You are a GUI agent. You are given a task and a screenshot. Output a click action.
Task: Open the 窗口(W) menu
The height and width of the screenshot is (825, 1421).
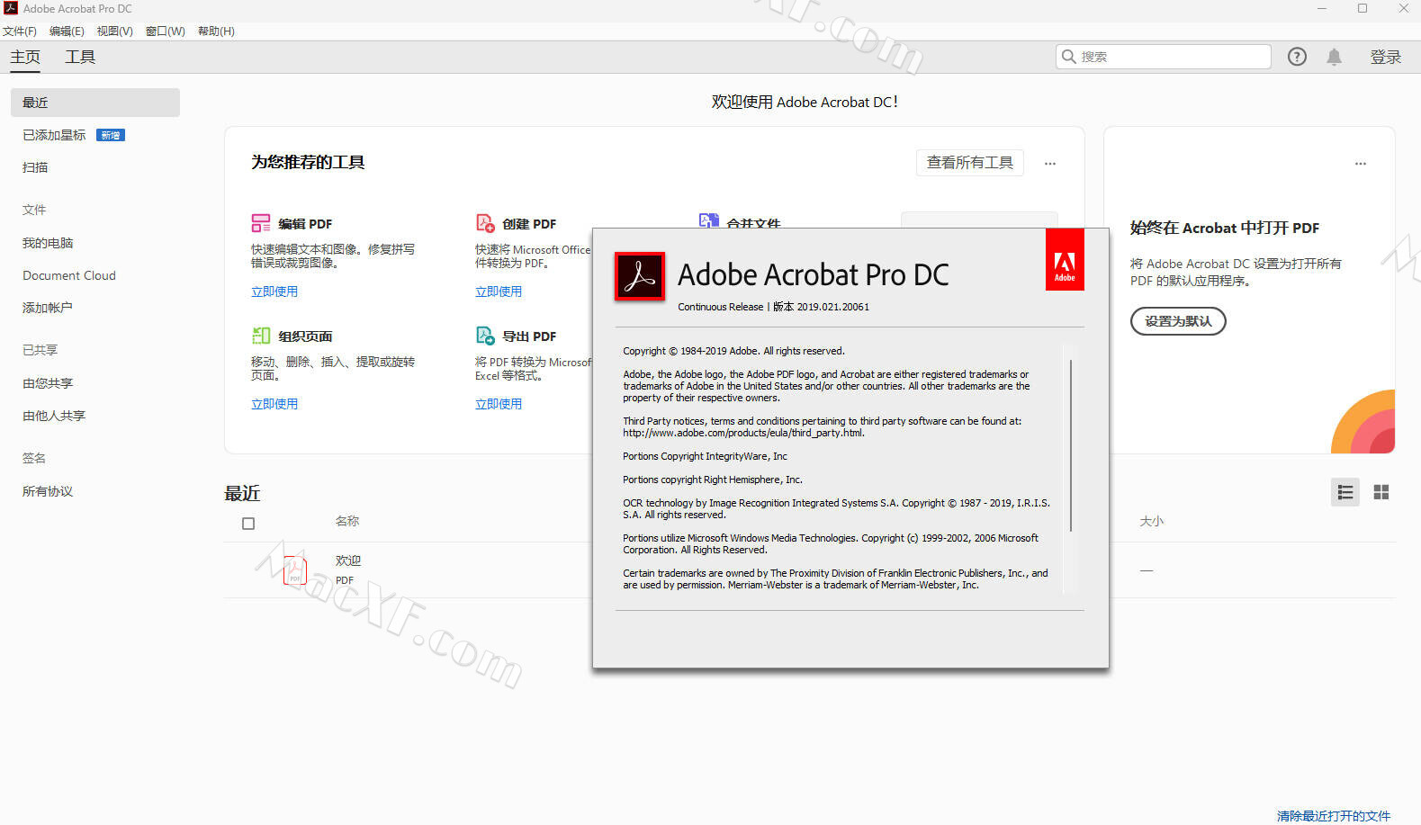[x=166, y=31]
